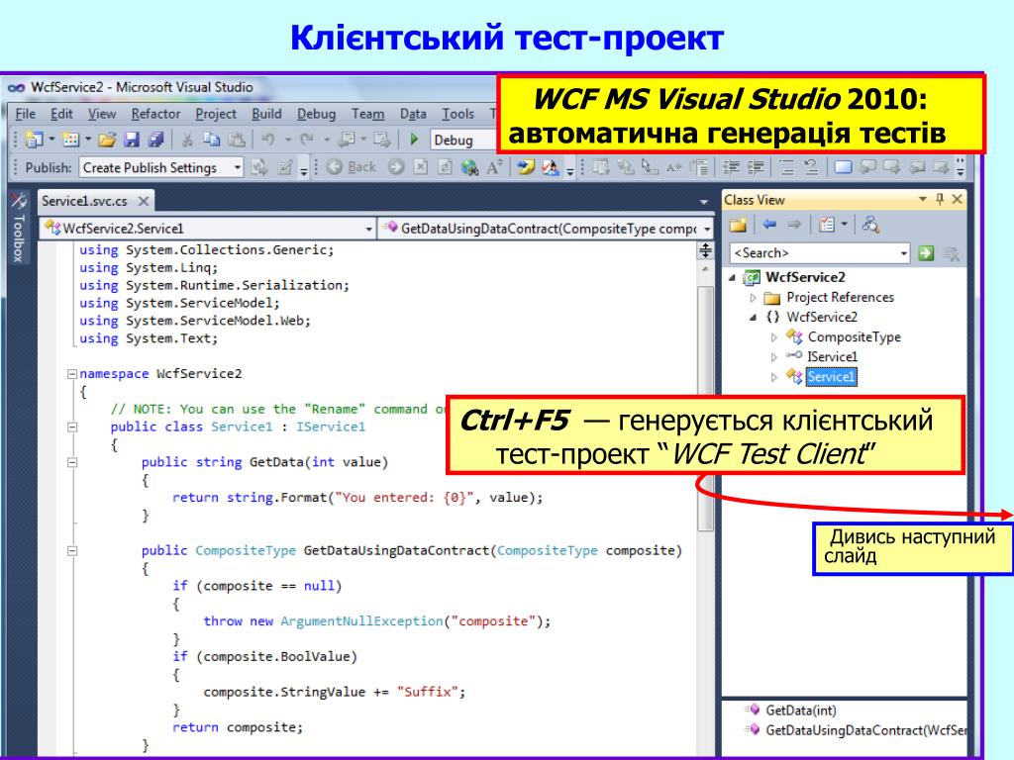Open the Edit menu

tap(61, 114)
